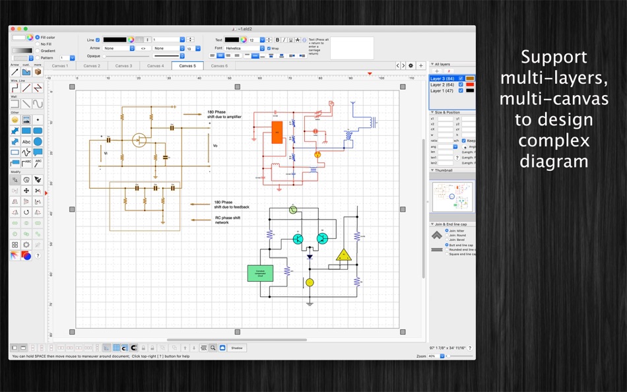Select the blue rounded rectangle tool
627x392 pixels.
click(38, 131)
